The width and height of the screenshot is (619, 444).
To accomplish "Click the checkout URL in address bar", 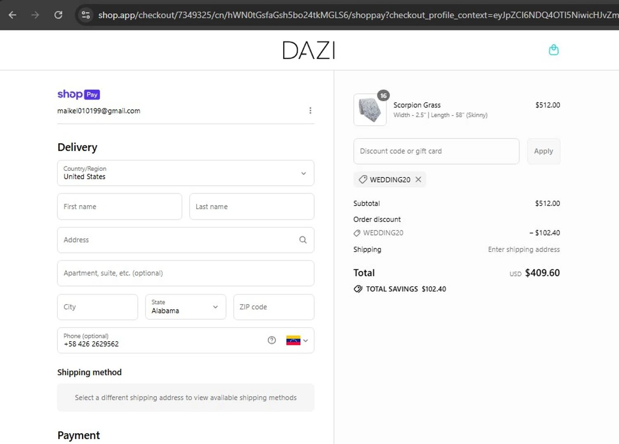I will pyautogui.click(x=358, y=15).
